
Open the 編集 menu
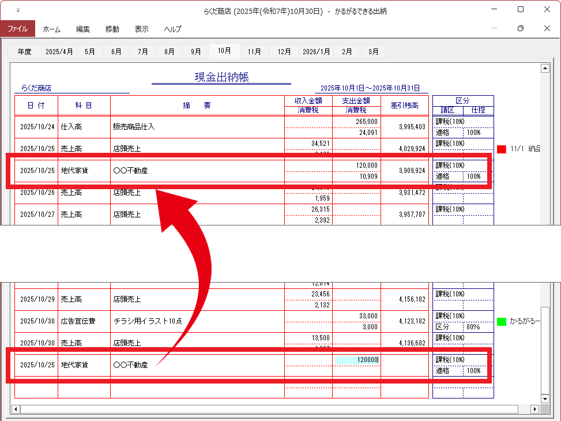pyautogui.click(x=83, y=29)
